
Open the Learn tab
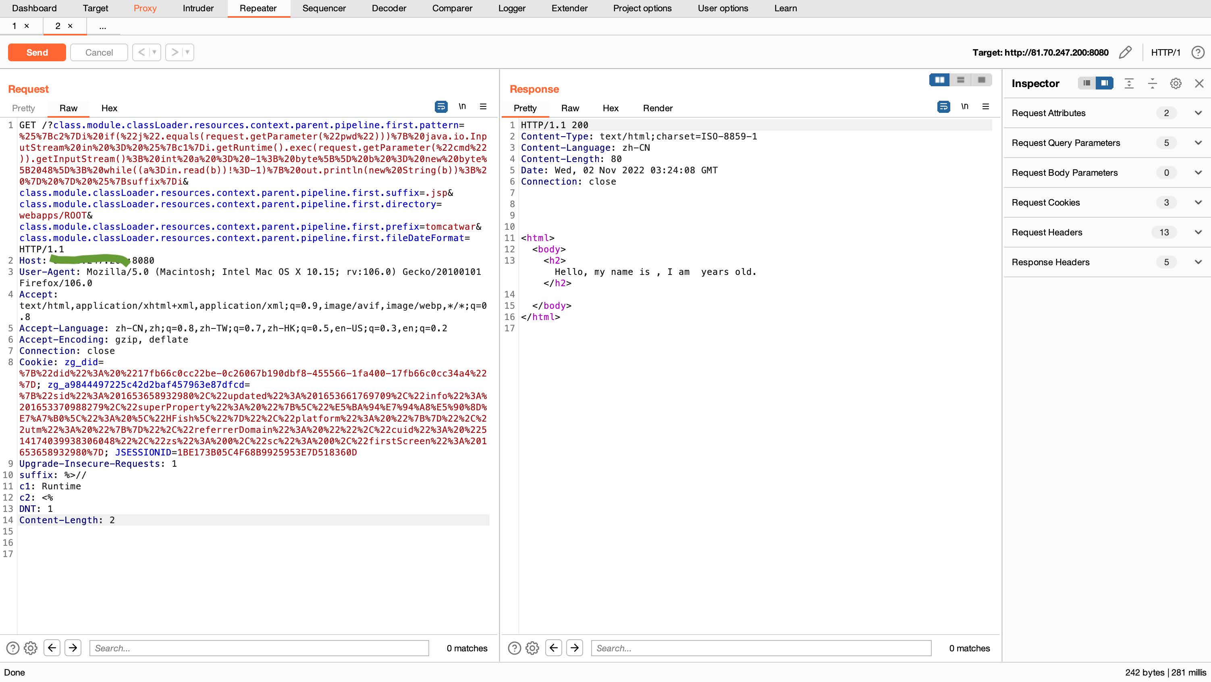(785, 8)
